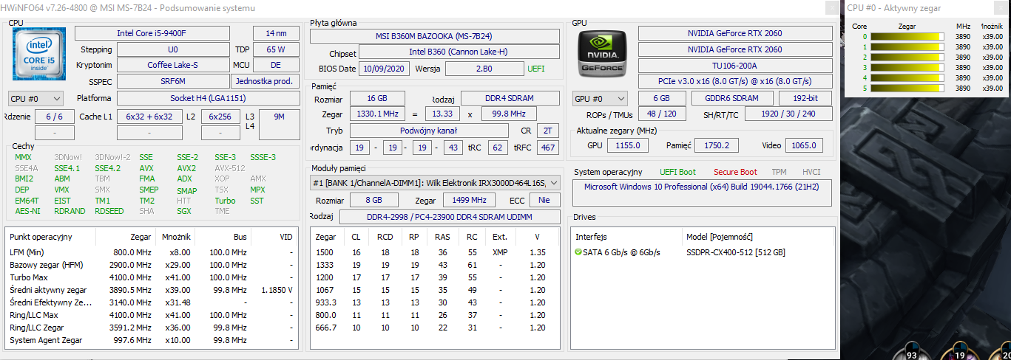Click the tRFC value 467 field
Screen dimensions: 1011x360
click(548, 148)
